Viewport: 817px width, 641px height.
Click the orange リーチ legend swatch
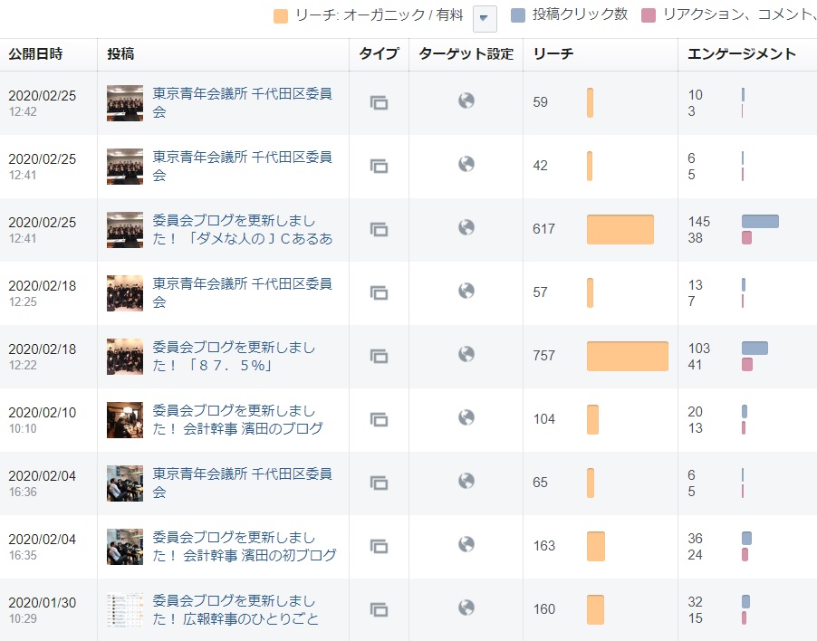281,15
